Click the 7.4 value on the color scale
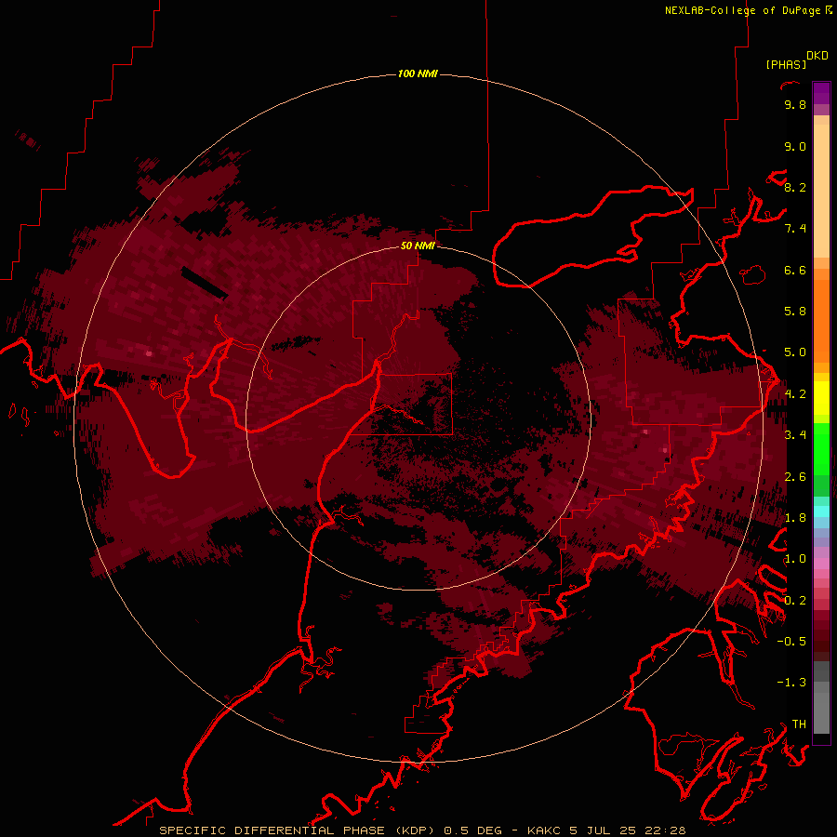The image size is (837, 837). pyautogui.click(x=795, y=229)
